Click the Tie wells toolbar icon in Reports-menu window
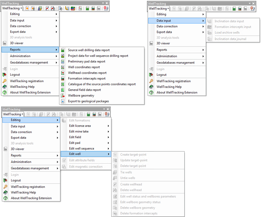 pyautogui.click(x=40, y=8)
